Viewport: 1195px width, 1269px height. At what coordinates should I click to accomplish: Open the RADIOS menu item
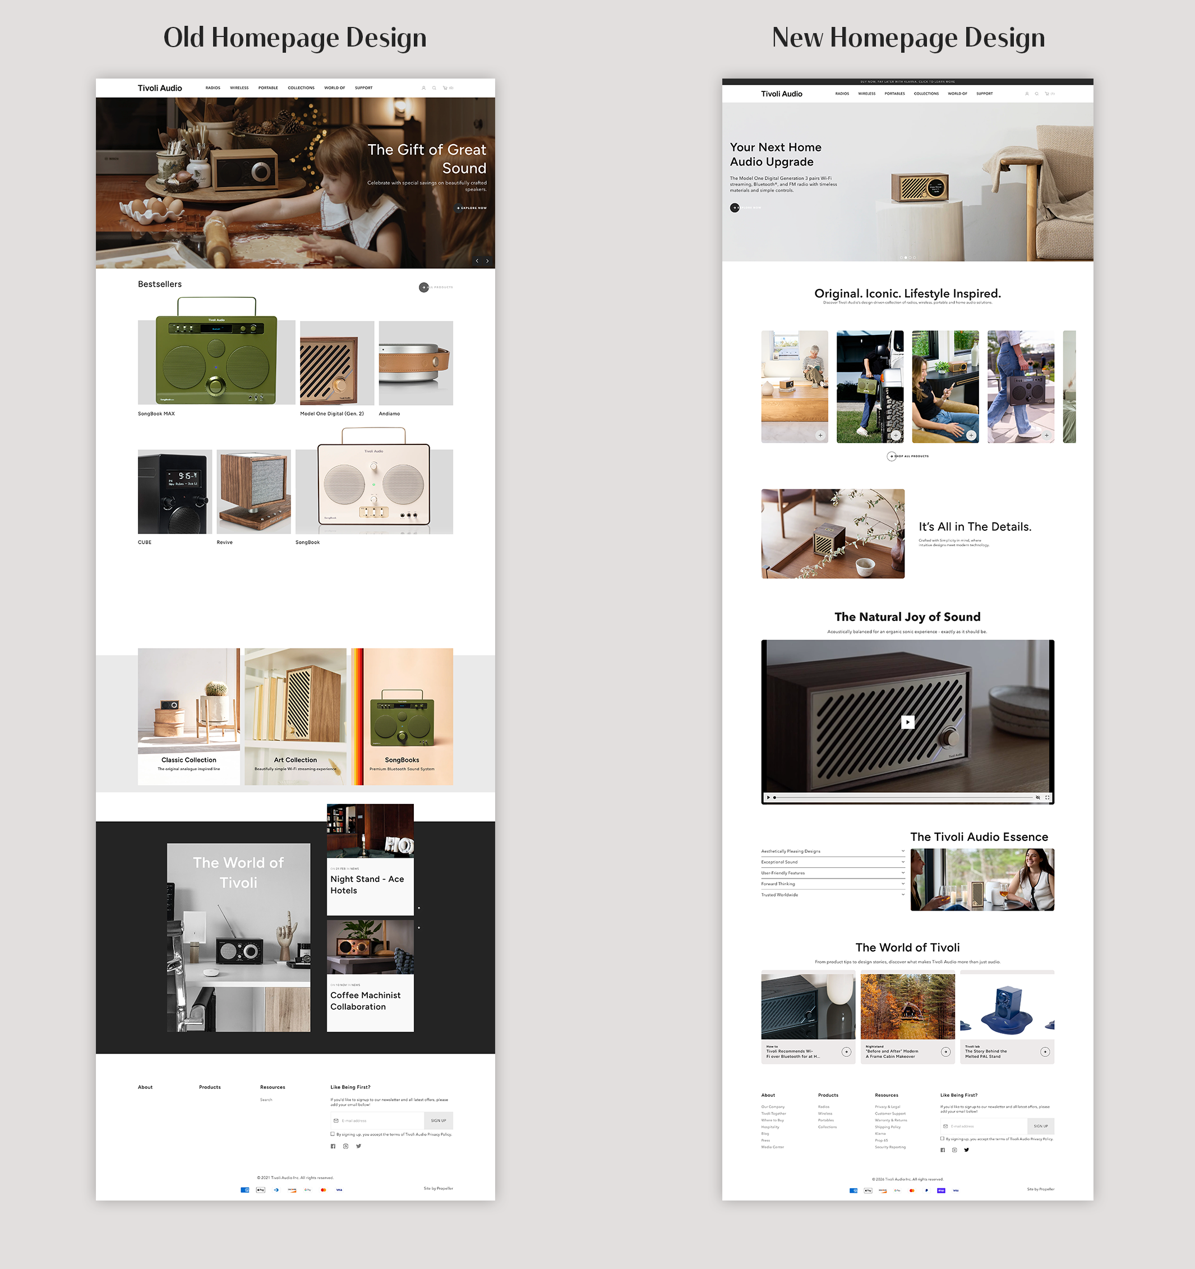pyautogui.click(x=212, y=88)
